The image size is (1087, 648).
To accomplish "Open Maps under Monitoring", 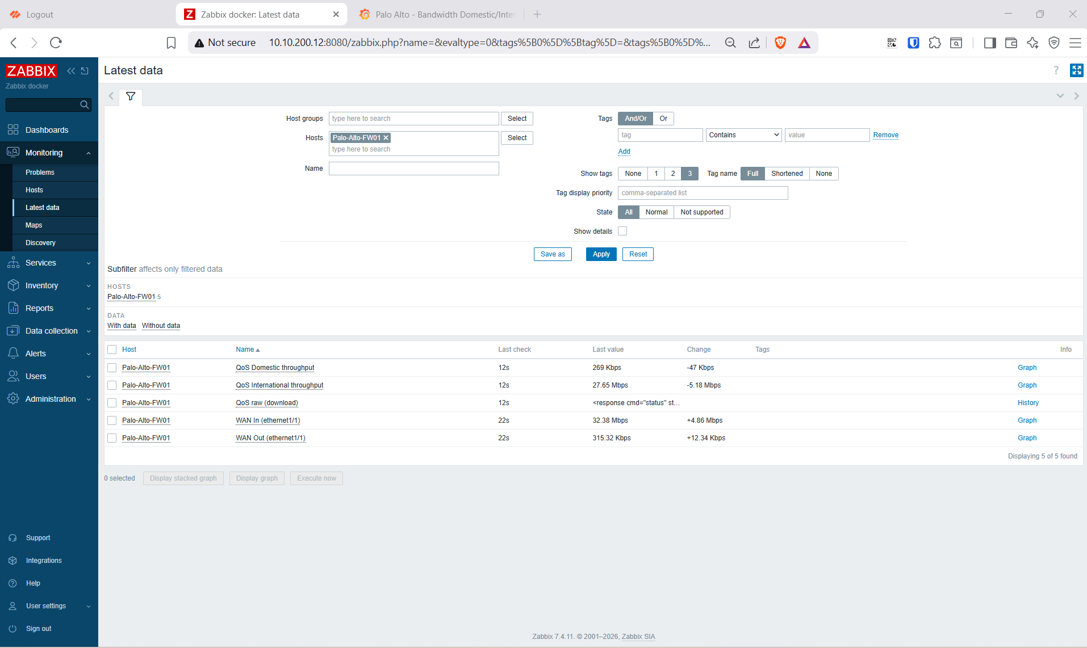I will [x=34, y=225].
